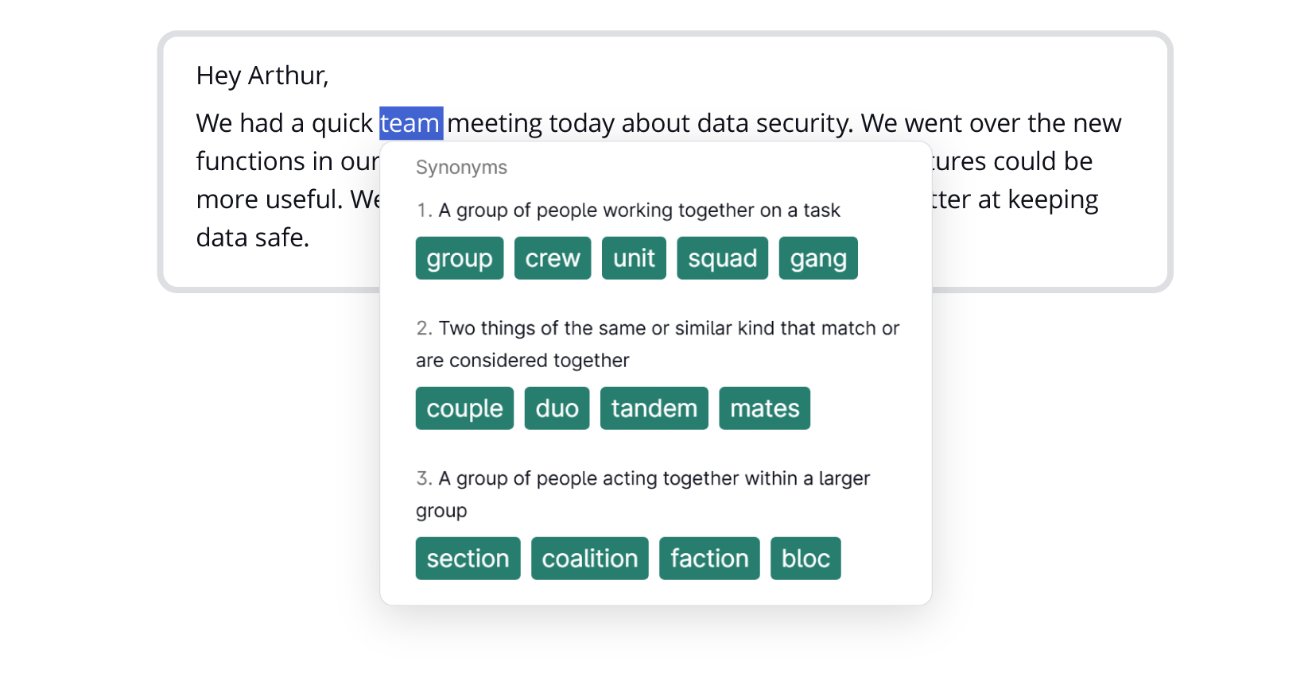Image resolution: width=1312 pixels, height=673 pixels.
Task: Click the "Synonyms" popup heading
Action: point(461,168)
